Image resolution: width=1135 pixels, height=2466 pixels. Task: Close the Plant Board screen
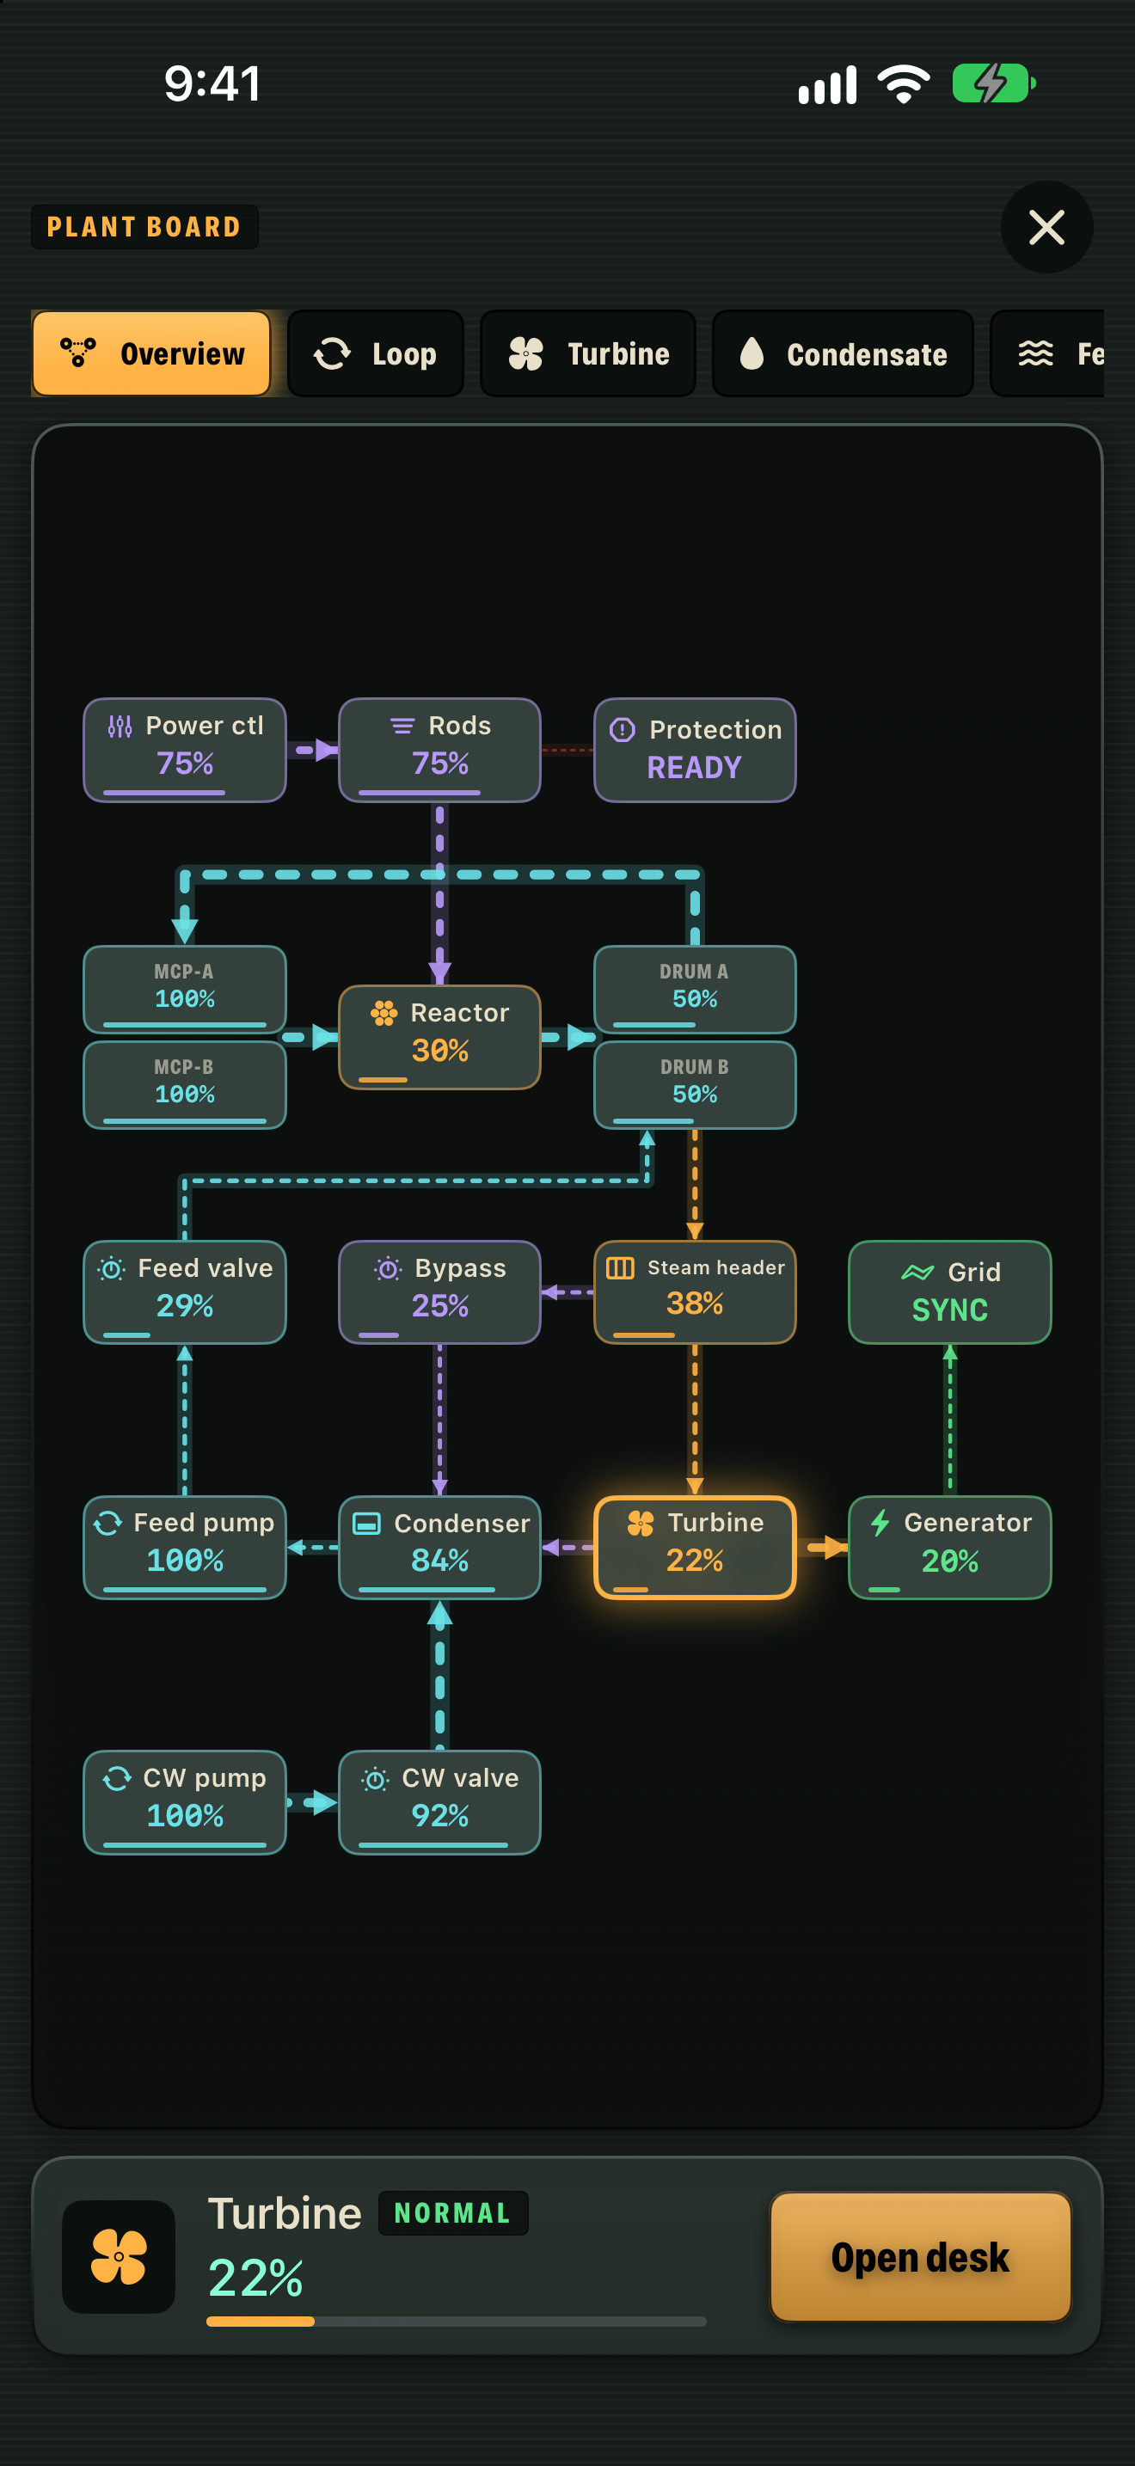click(1046, 227)
